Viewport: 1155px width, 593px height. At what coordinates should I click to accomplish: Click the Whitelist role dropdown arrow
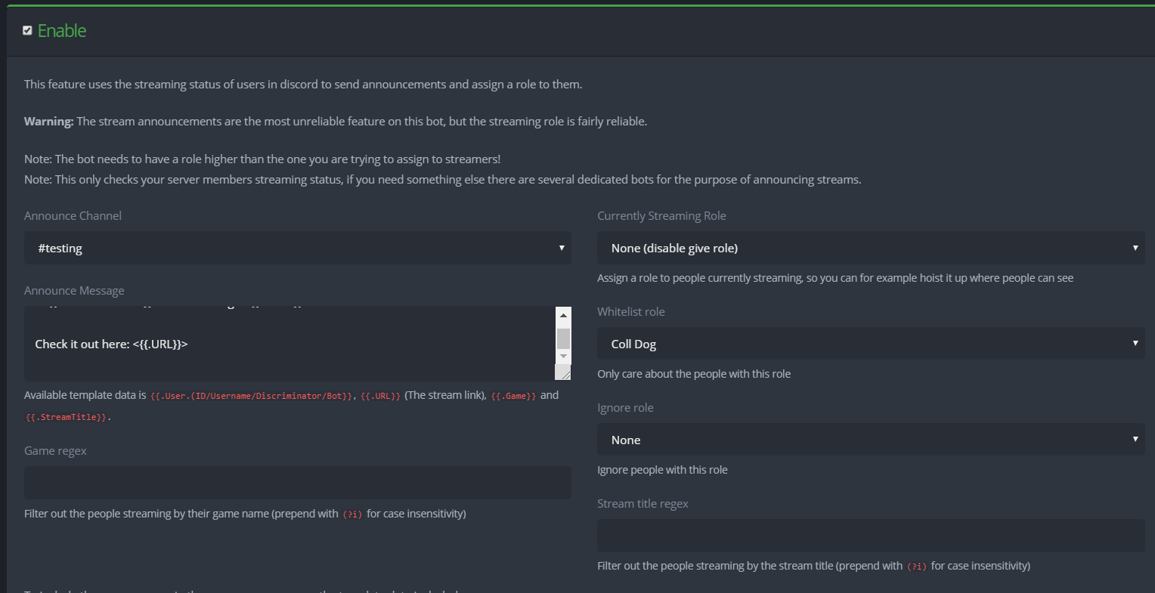click(1135, 344)
